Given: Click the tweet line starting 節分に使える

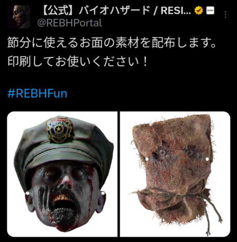Looking at the screenshot, I should [111, 43].
